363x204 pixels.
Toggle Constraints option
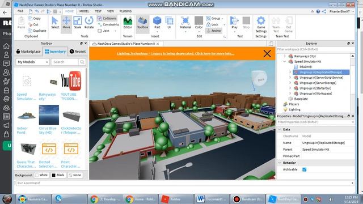108,24
